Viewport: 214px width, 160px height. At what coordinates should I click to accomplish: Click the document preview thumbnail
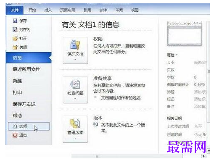coord(185,34)
